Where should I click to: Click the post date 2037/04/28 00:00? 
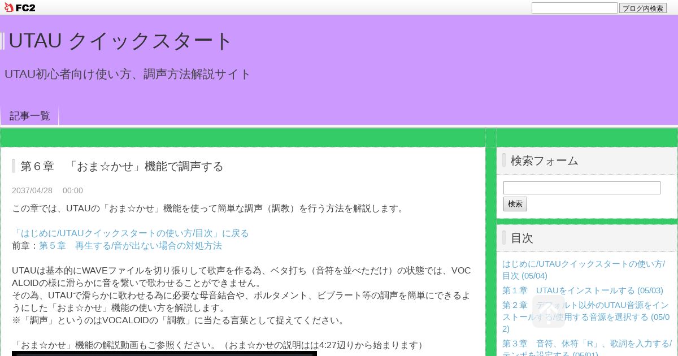(47, 190)
